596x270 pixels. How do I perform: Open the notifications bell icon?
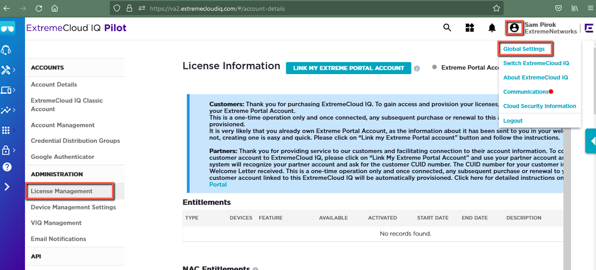492,27
